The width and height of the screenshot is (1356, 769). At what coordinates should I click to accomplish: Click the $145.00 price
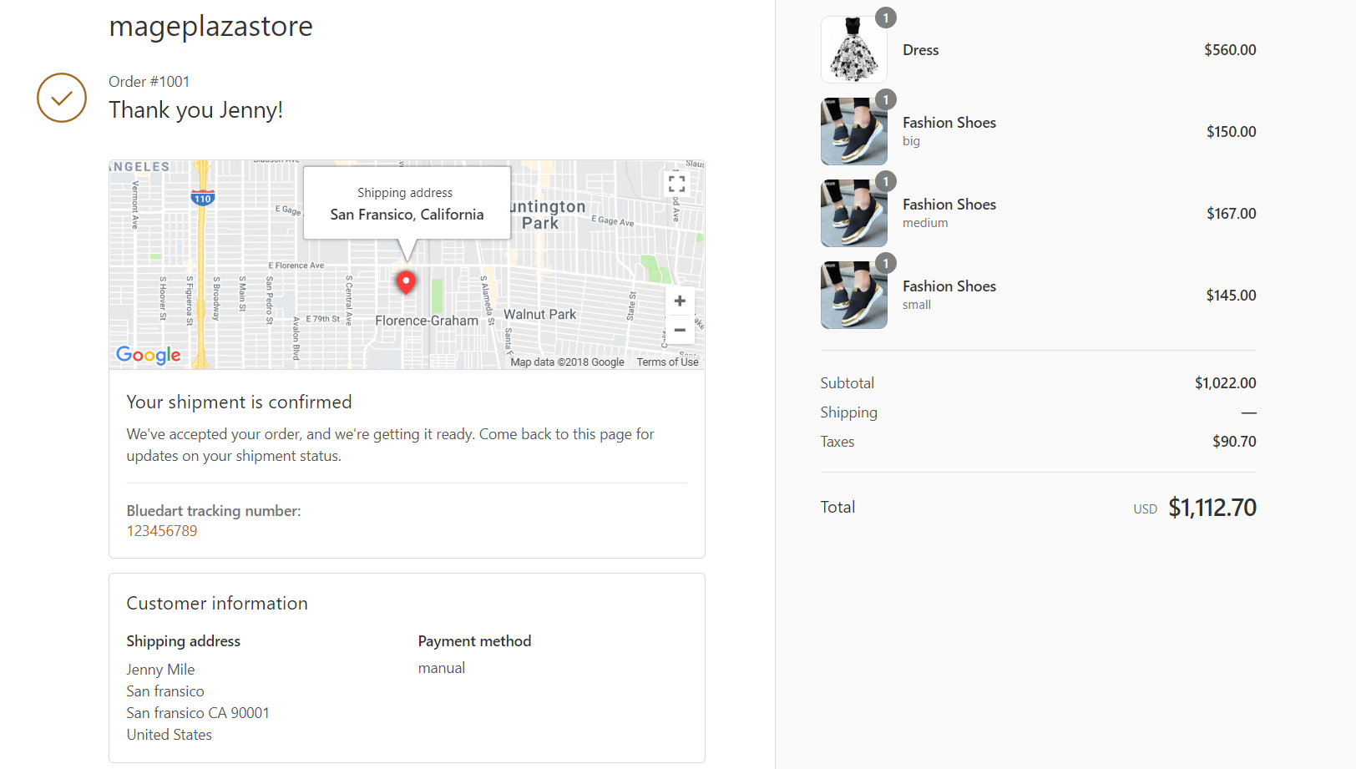1231,296
